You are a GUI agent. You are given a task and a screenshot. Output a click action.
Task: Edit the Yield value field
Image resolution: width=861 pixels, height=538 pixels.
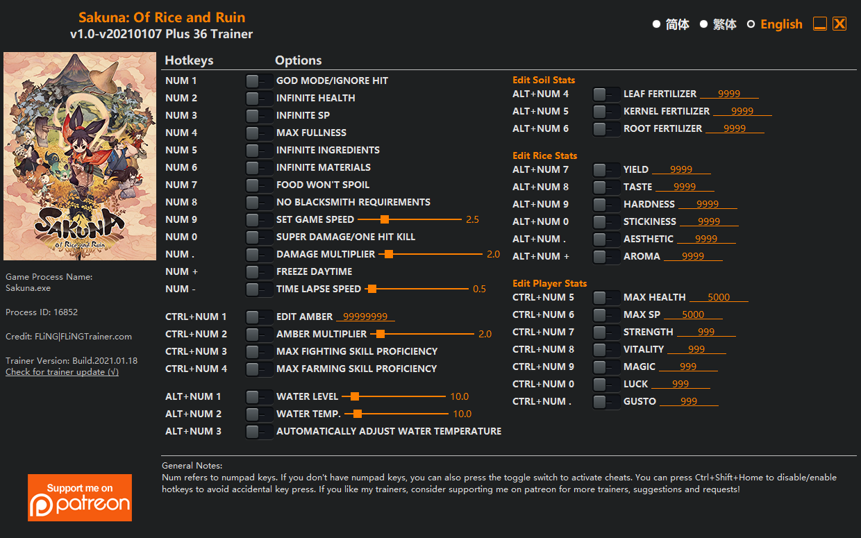point(681,169)
